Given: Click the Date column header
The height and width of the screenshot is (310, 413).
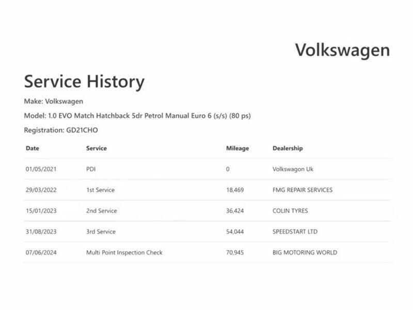Looking at the screenshot, I should point(33,148).
